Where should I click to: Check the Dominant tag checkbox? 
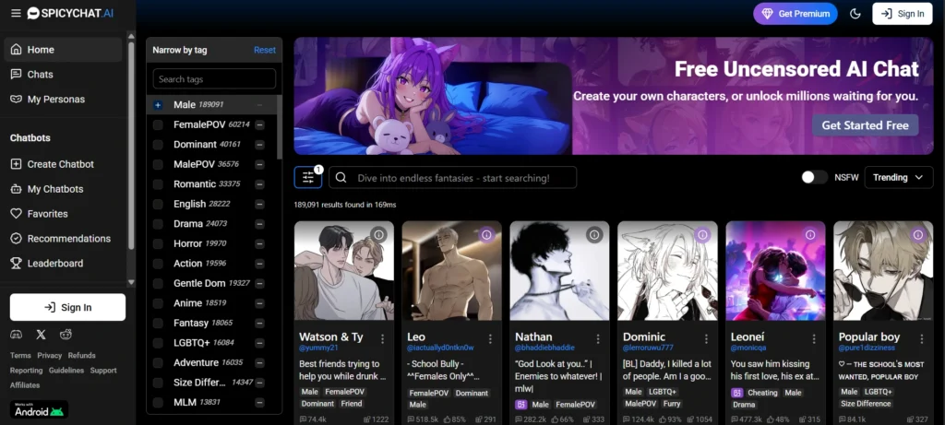click(x=158, y=145)
